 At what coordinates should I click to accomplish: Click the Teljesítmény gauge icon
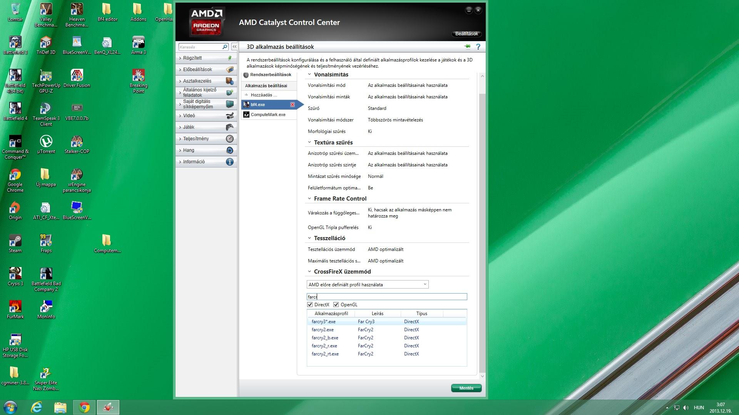click(x=230, y=139)
